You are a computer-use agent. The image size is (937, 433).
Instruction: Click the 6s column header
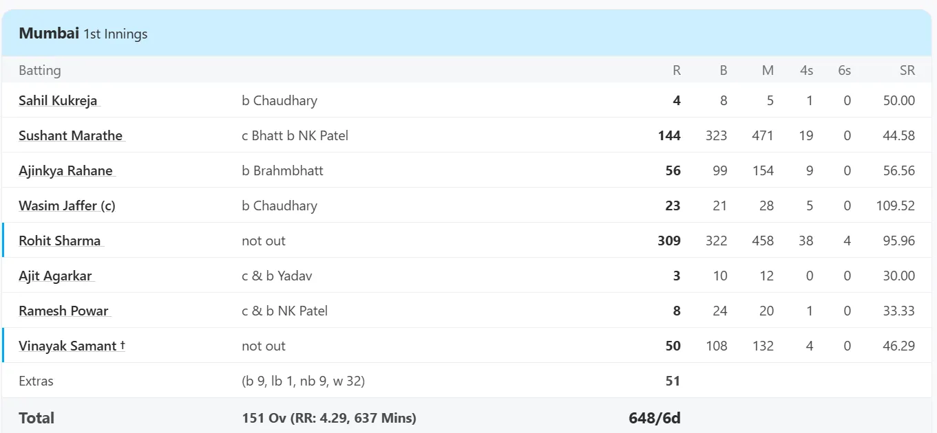[x=844, y=70]
